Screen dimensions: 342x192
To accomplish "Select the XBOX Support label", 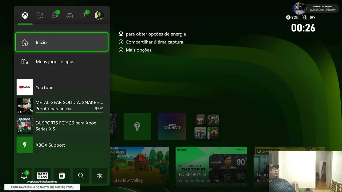I will coord(50,145).
